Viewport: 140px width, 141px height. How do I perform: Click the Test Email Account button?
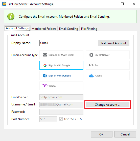114,43
